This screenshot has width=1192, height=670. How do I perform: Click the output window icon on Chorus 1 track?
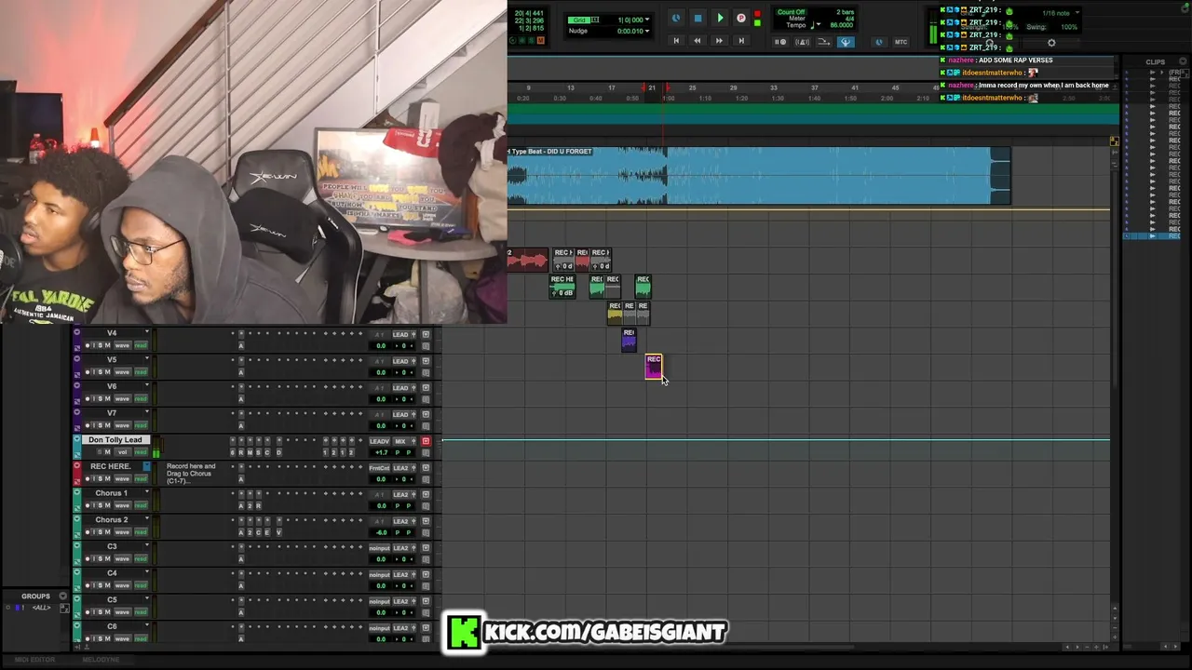(426, 495)
